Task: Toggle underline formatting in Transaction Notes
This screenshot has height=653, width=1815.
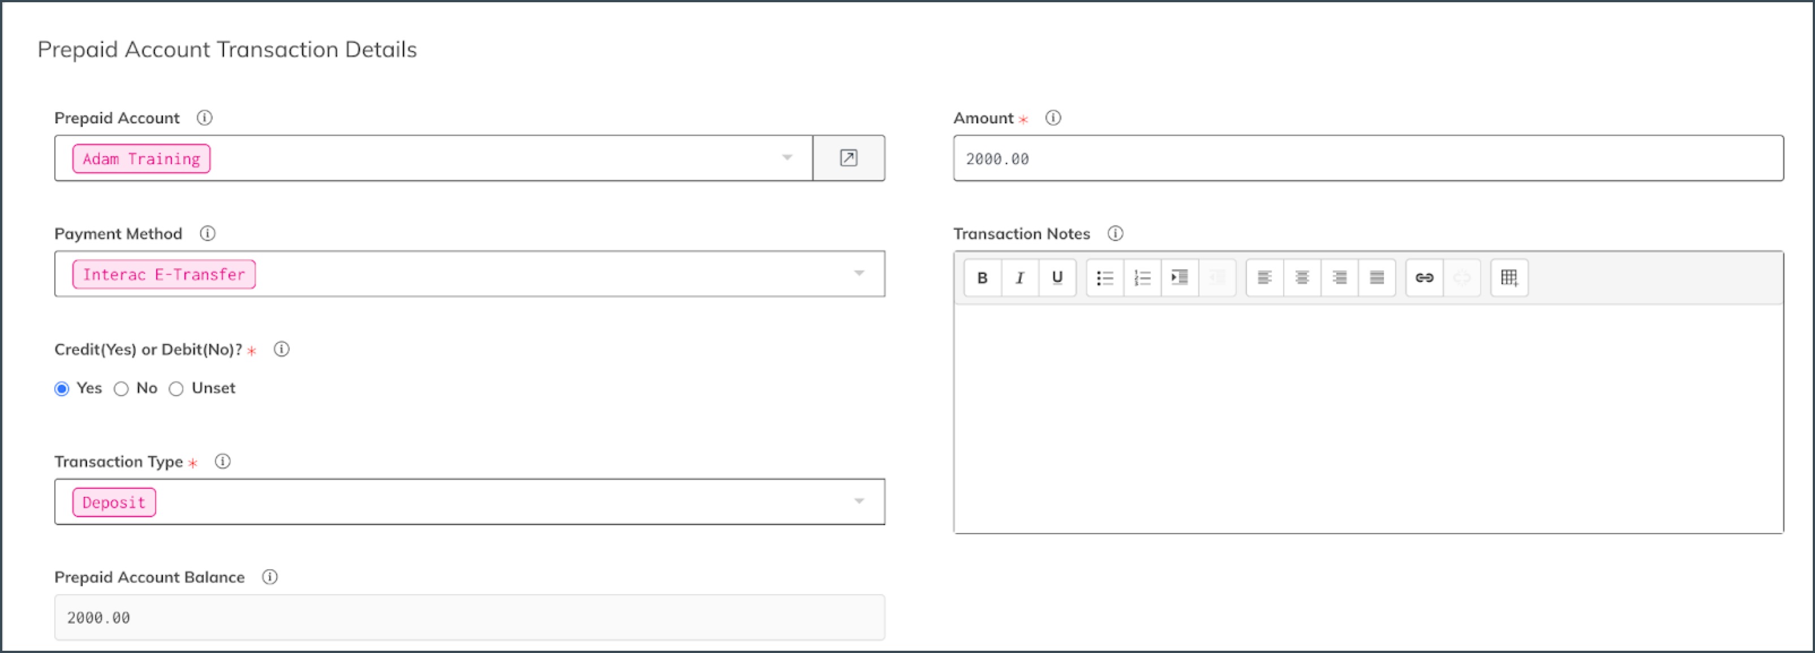Action: point(1057,277)
